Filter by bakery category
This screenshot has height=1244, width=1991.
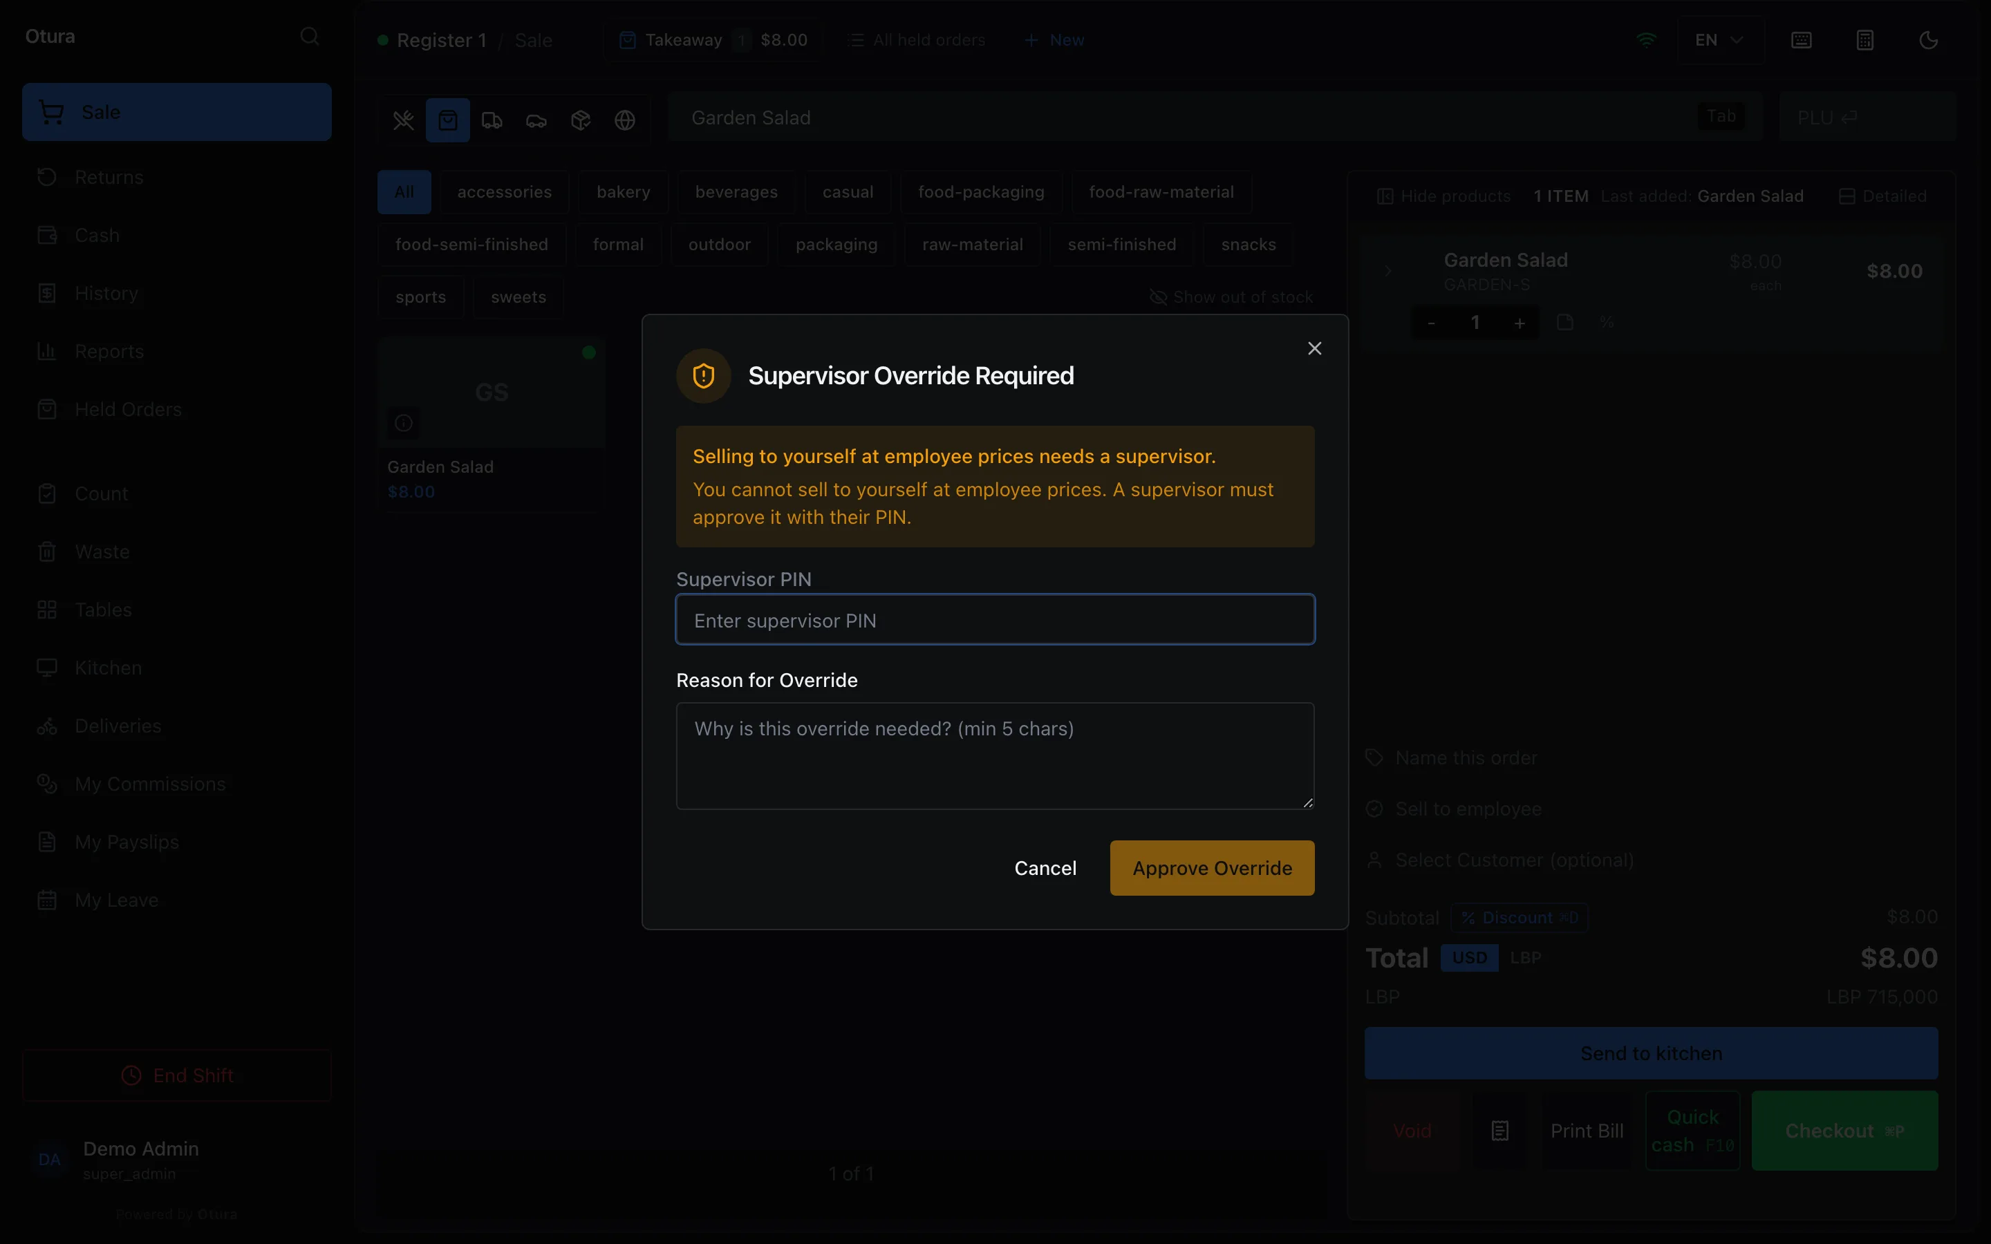[x=623, y=191]
